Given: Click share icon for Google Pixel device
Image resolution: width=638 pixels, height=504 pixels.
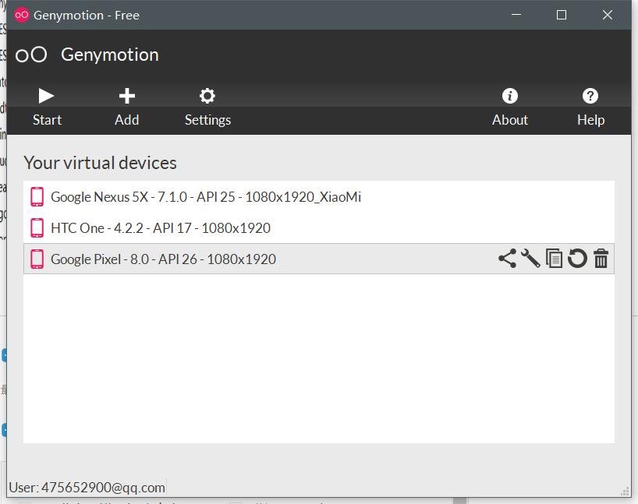Looking at the screenshot, I should pos(507,259).
